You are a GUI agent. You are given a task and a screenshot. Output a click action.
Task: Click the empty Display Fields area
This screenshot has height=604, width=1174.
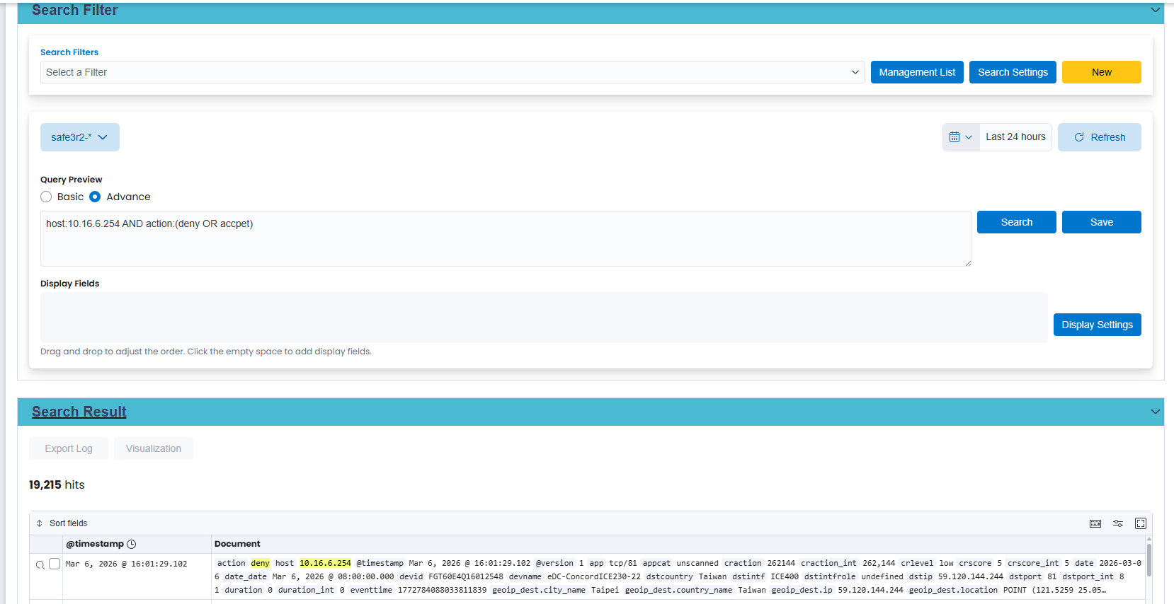544,318
